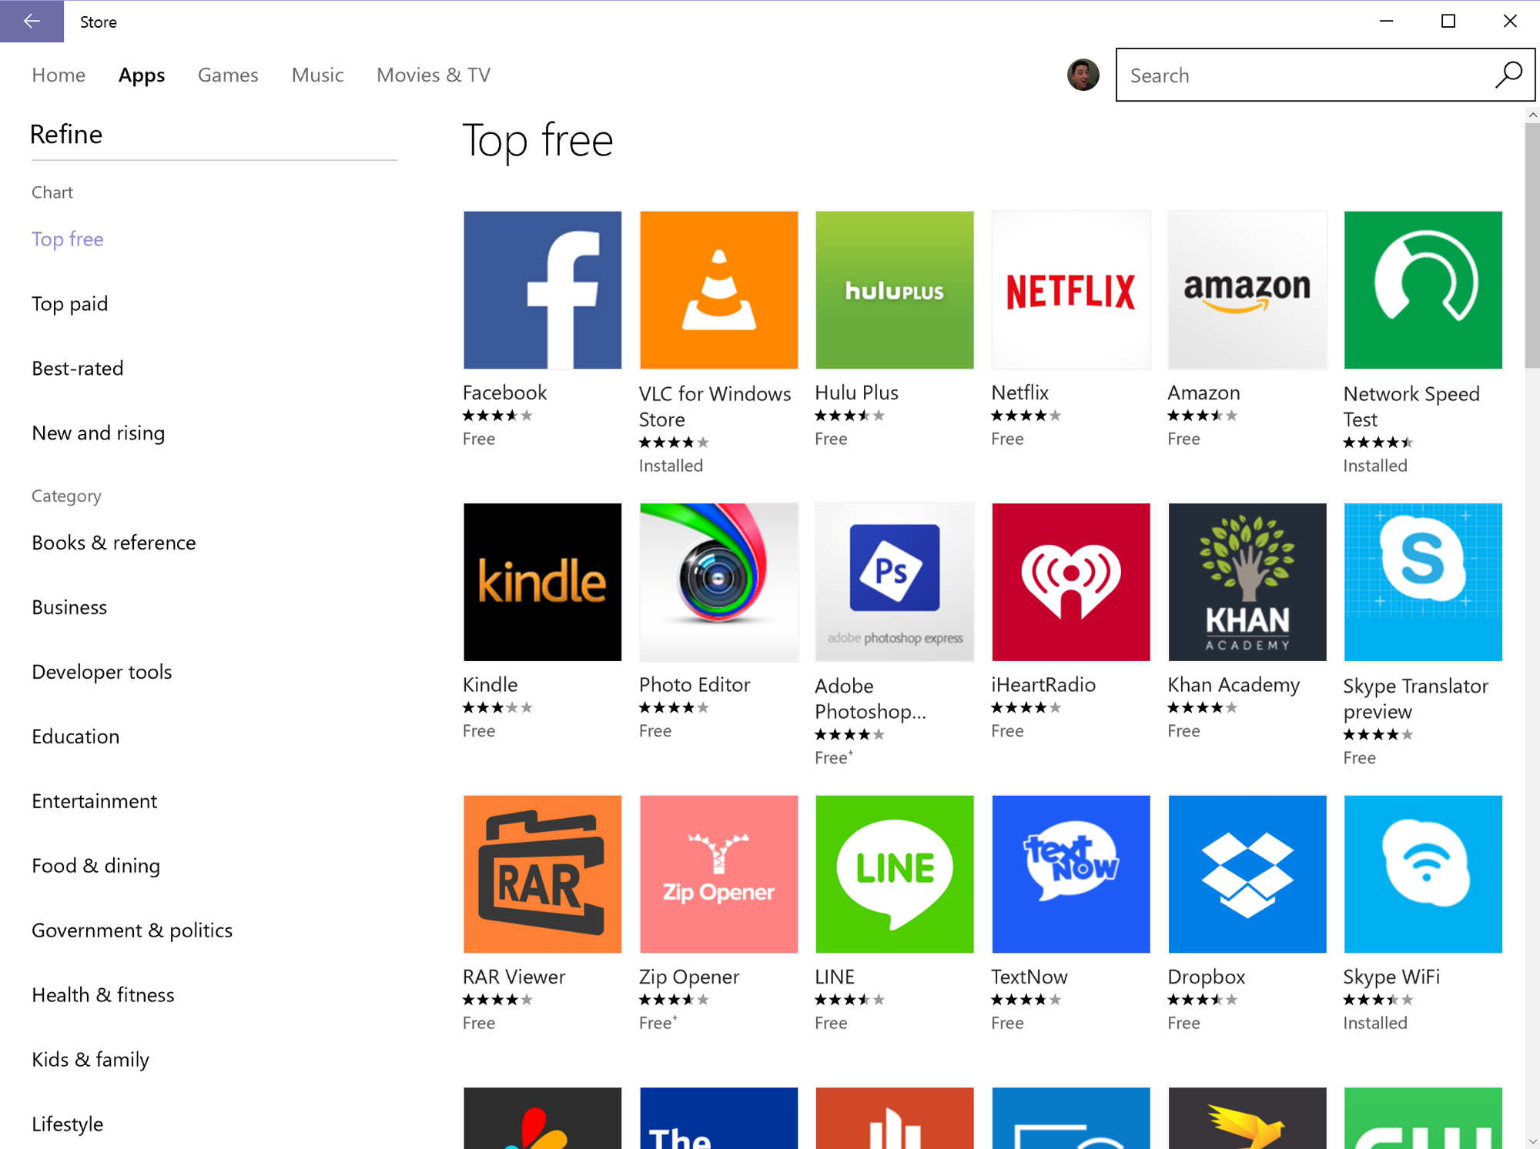The height and width of the screenshot is (1149, 1540).
Task: Select the TextNow app tile
Action: click(1071, 874)
